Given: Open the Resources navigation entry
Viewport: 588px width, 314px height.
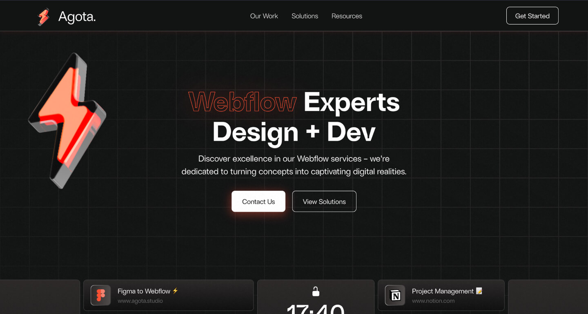Looking at the screenshot, I should [347, 16].
